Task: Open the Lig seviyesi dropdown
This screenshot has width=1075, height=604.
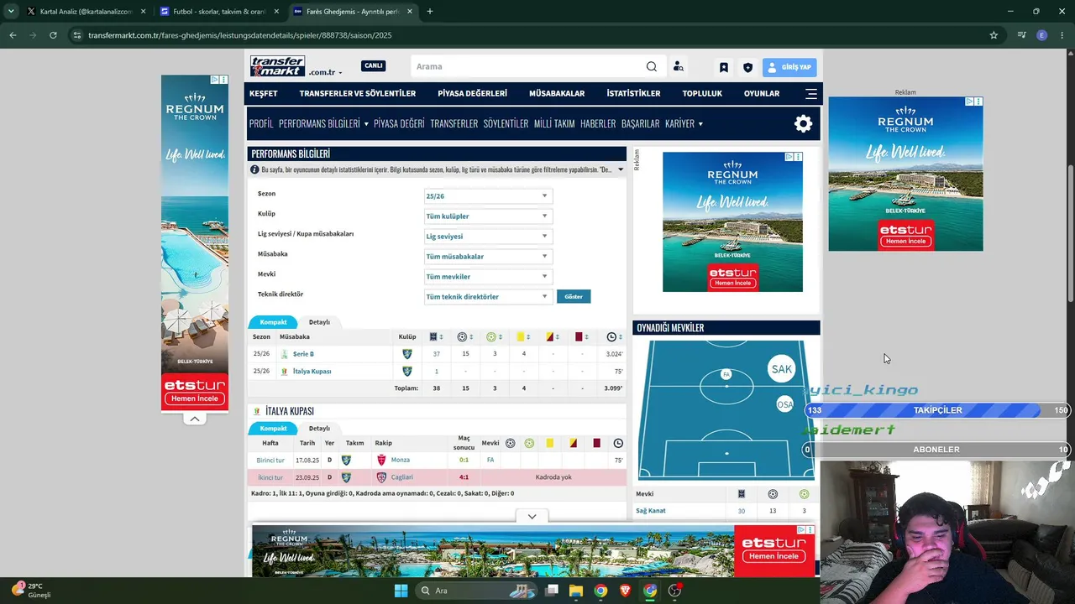Action: click(488, 237)
